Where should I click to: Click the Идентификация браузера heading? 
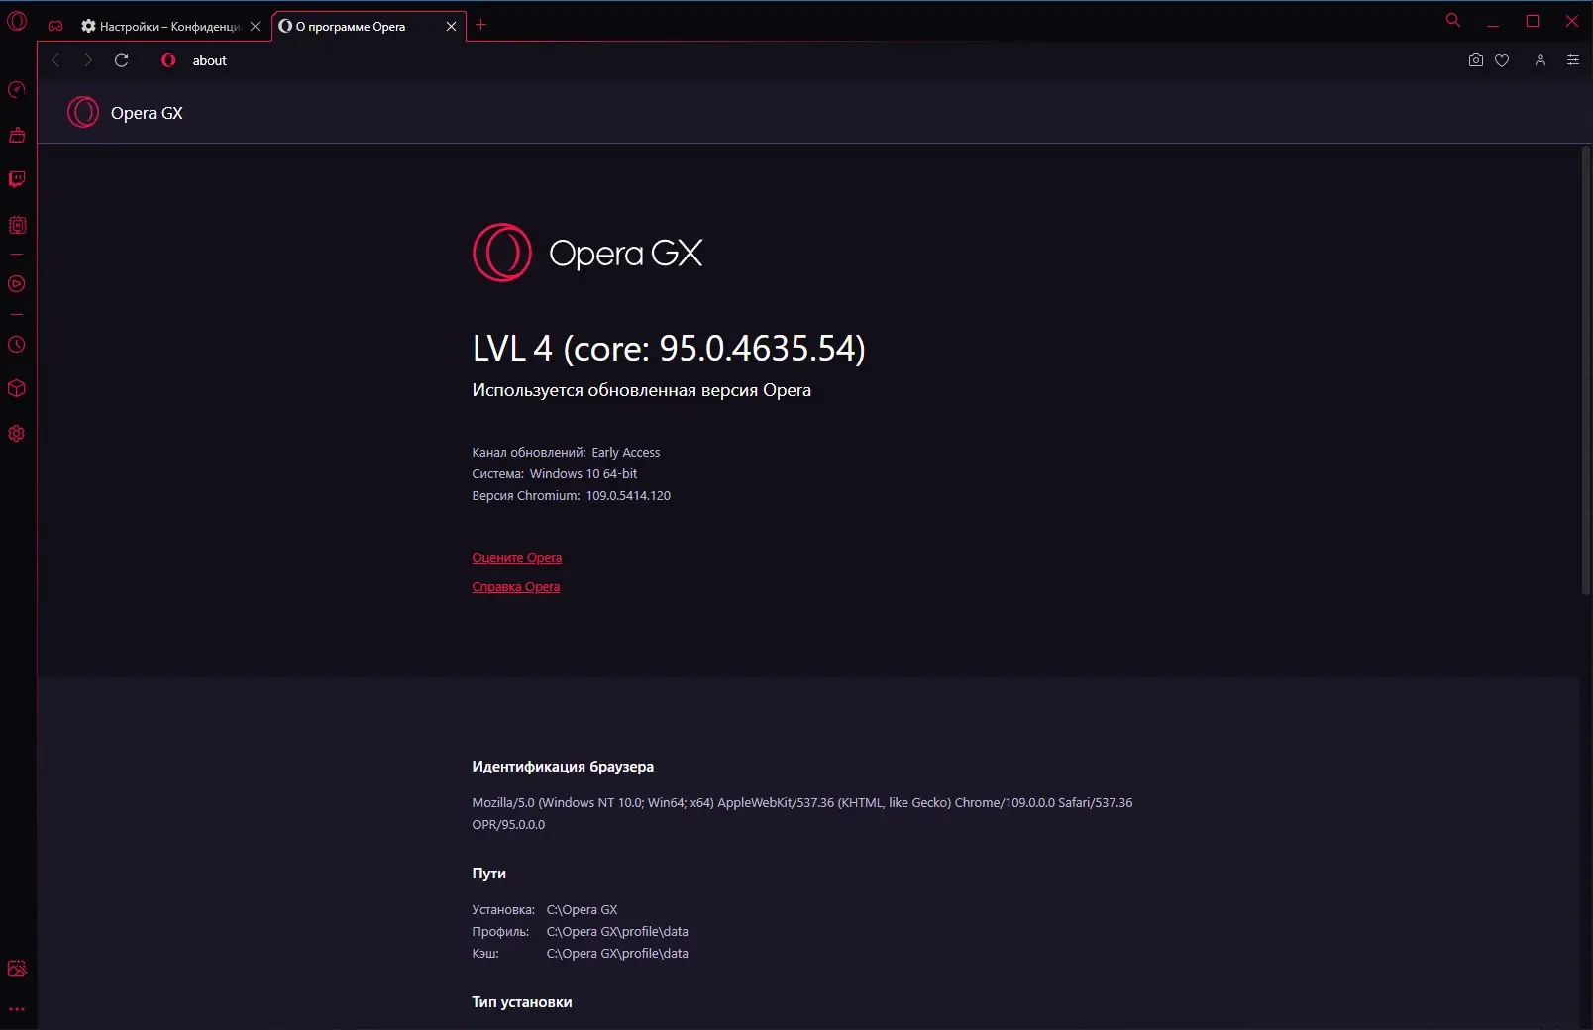pyautogui.click(x=563, y=767)
